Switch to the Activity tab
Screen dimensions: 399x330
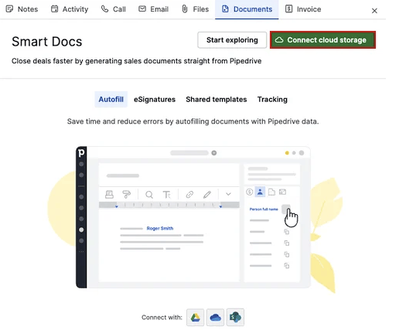(x=70, y=9)
